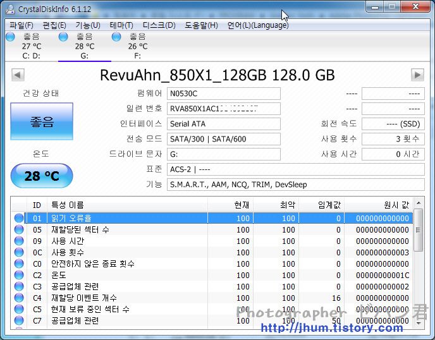The width and height of the screenshot is (435, 340).
Task: Click the drive letter field G:
Action: click(224, 154)
